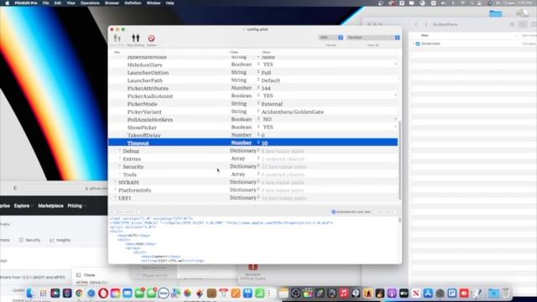Viewport: 537px width, 302px height.
Task: Click the Wi-Fi status icon
Action: (x=462, y=3)
